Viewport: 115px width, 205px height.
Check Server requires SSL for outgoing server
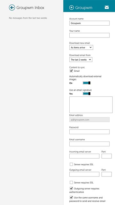tap(71, 182)
